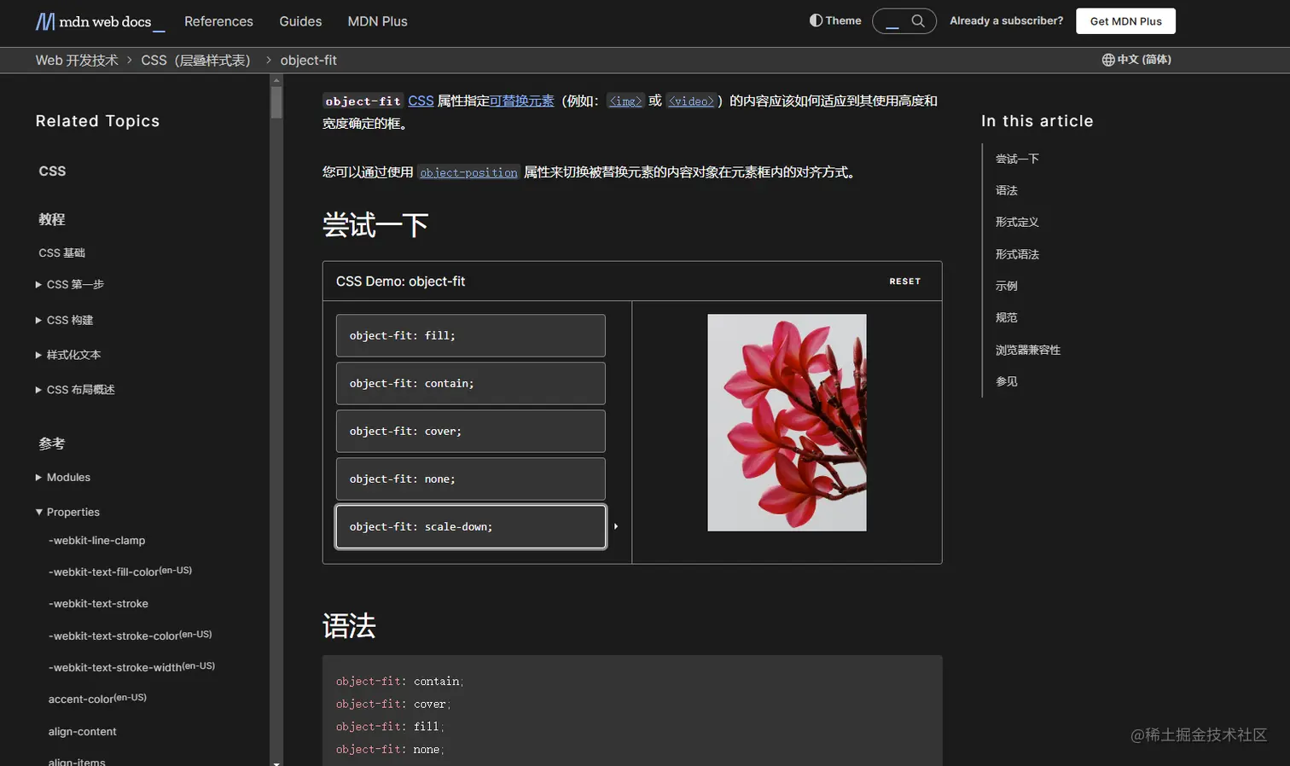Click the Get MDN Plus button
This screenshot has height=766, width=1290.
[1126, 21]
